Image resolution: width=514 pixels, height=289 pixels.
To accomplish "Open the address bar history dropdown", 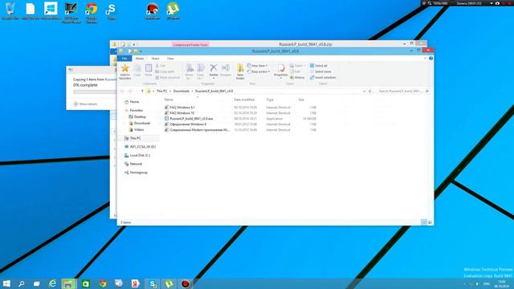I will point(364,92).
